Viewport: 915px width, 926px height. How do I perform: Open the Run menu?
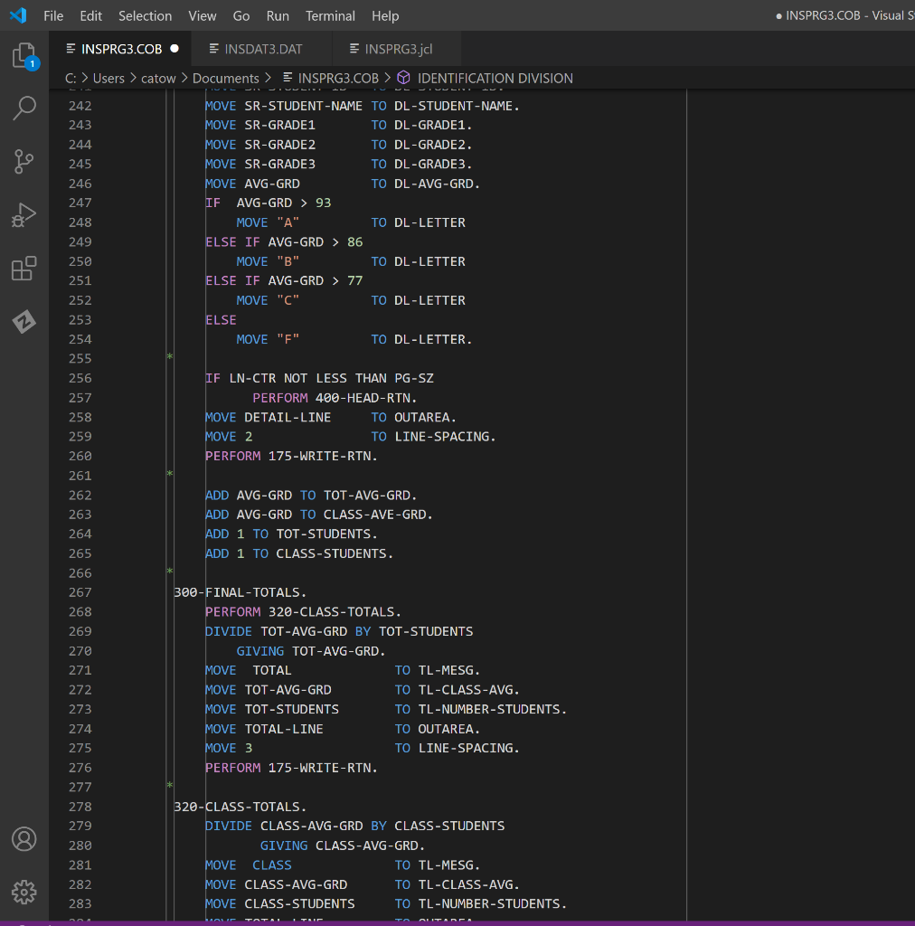[x=278, y=15]
